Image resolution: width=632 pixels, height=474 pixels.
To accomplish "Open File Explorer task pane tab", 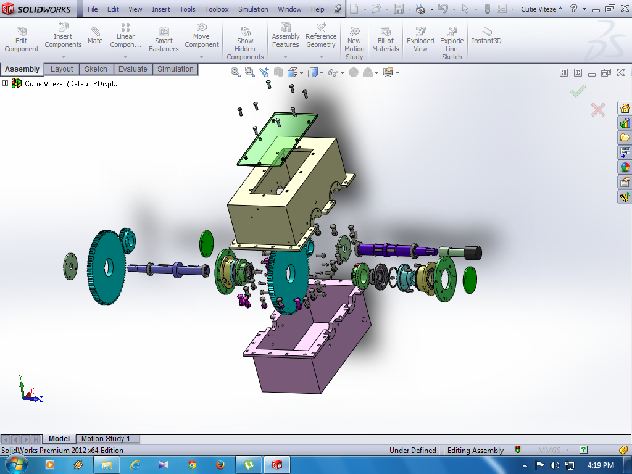I will (625, 138).
